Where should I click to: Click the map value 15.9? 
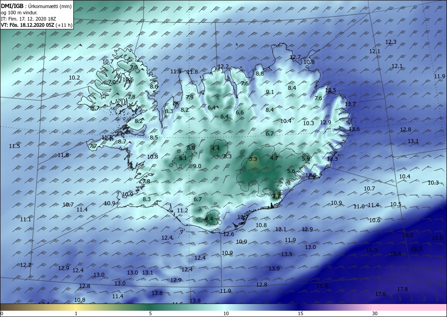pyautogui.click(x=322, y=286)
